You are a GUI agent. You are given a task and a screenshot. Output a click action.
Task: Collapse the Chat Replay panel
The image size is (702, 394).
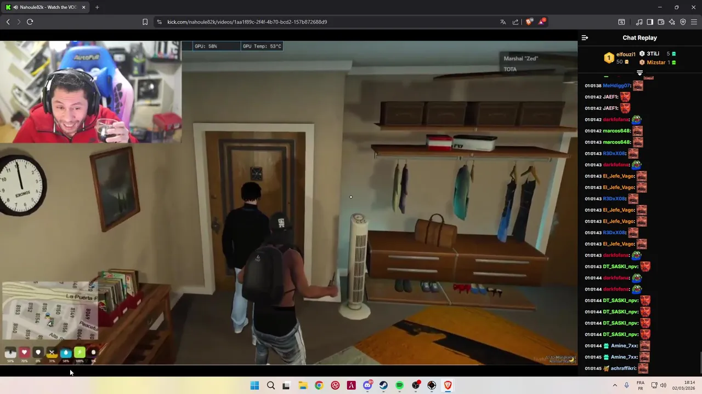coord(585,38)
